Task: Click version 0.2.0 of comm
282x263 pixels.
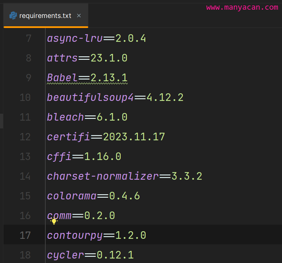Action: coord(99,215)
